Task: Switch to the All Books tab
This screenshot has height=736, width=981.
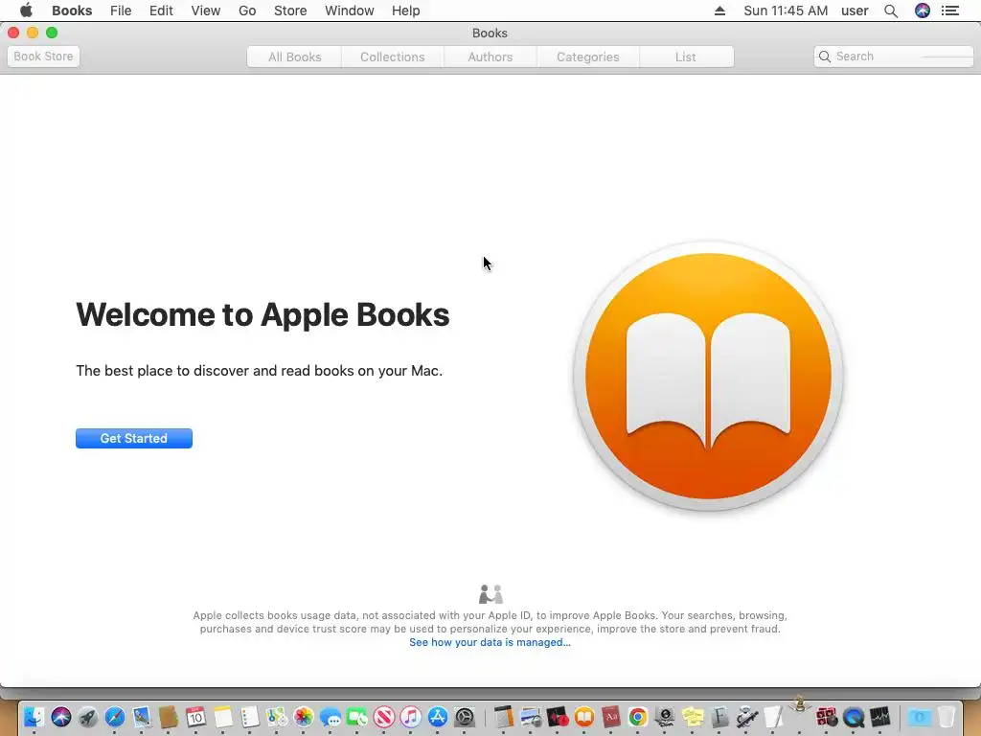Action: (x=295, y=57)
